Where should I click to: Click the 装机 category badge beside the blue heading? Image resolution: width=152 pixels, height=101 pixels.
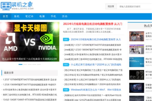pos(66,39)
